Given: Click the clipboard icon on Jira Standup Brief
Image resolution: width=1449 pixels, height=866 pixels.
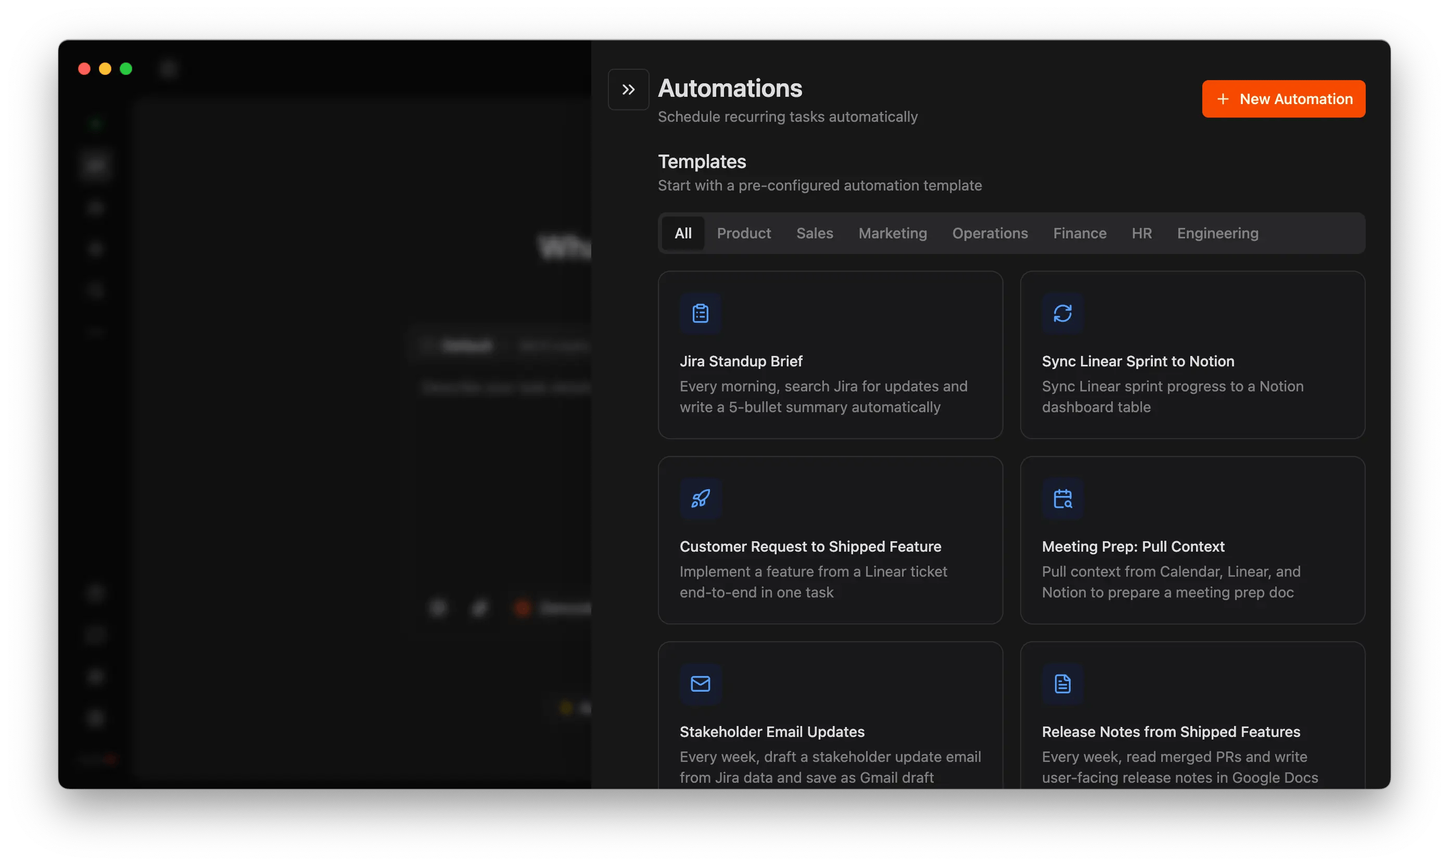Looking at the screenshot, I should click(700, 313).
